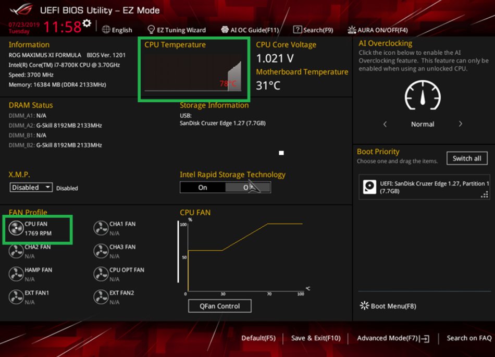The width and height of the screenshot is (495, 357).
Task: Click Motherboard Temperature 31°C value
Action: (268, 85)
